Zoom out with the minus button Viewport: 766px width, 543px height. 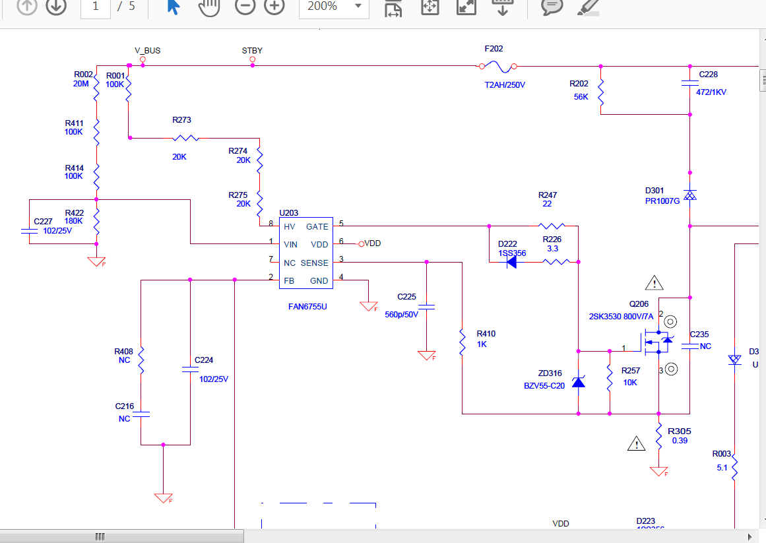pyautogui.click(x=245, y=7)
